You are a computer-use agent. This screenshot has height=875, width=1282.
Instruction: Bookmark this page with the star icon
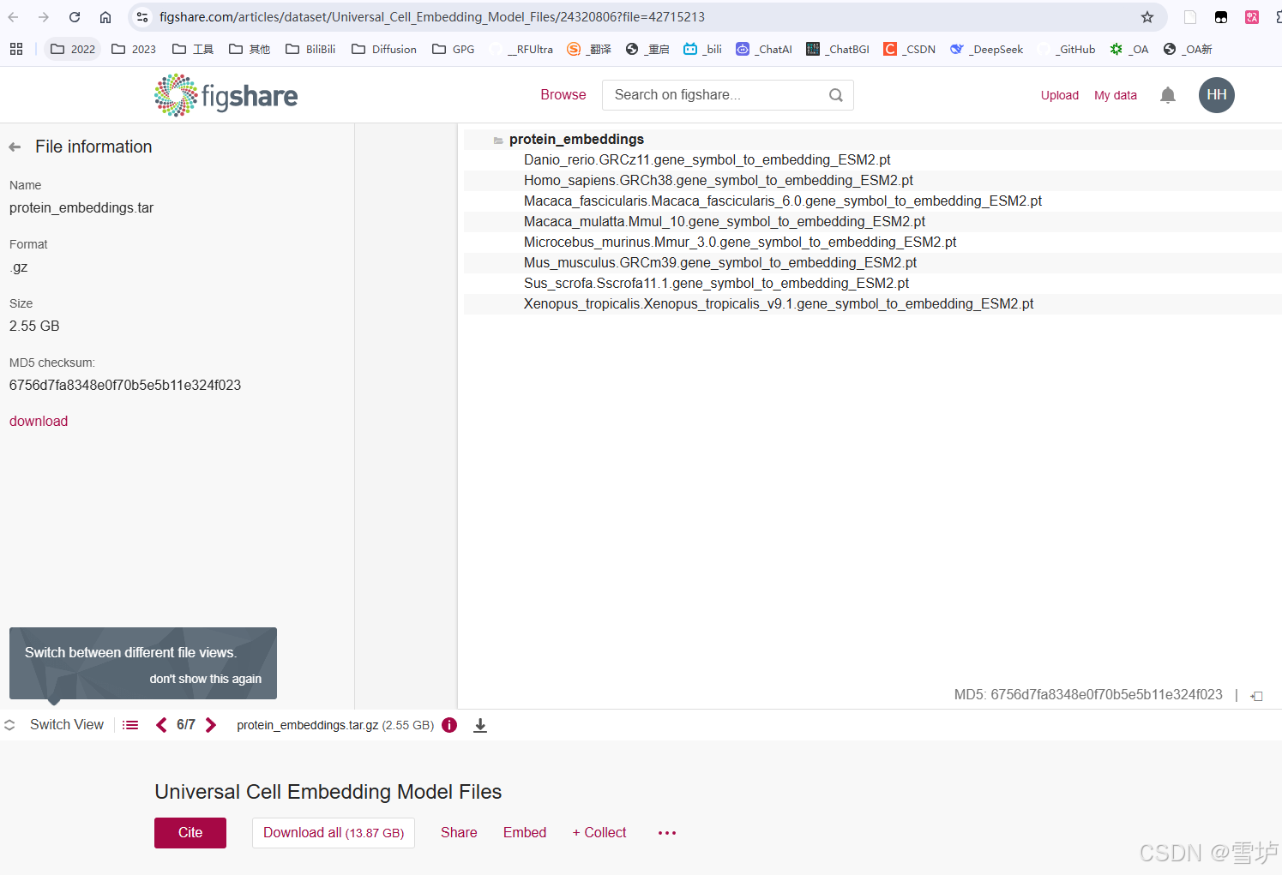pos(1147,17)
